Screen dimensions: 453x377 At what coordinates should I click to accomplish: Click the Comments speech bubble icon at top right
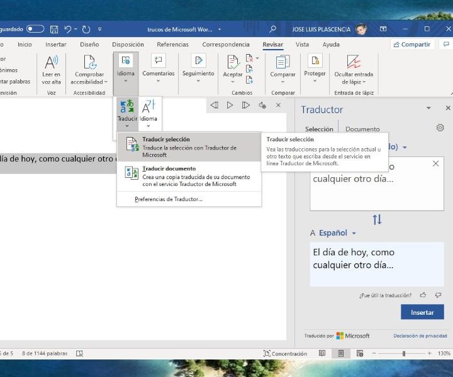(x=446, y=44)
